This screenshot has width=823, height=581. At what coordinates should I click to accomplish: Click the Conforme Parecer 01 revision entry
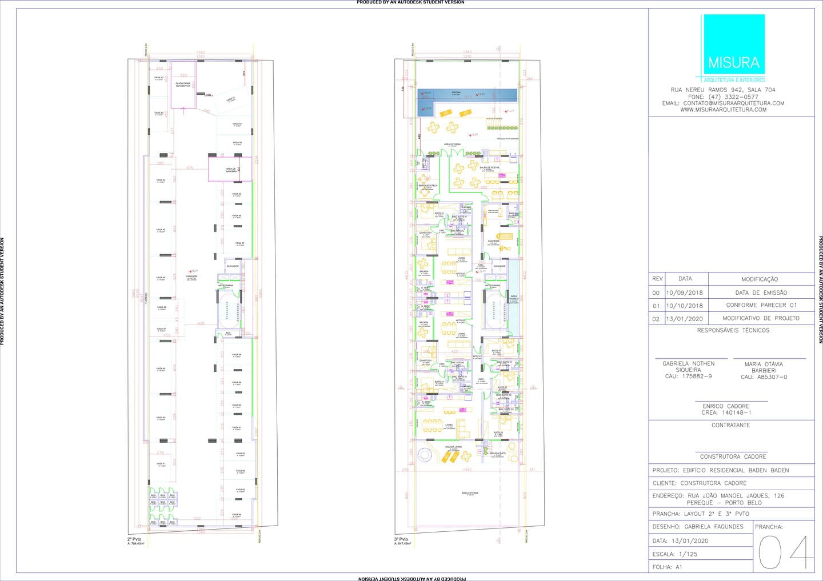tap(761, 305)
